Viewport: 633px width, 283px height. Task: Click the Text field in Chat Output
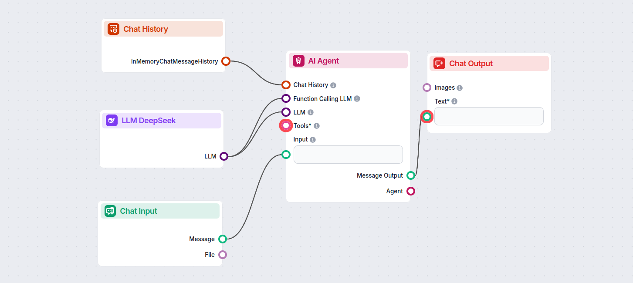pos(489,116)
